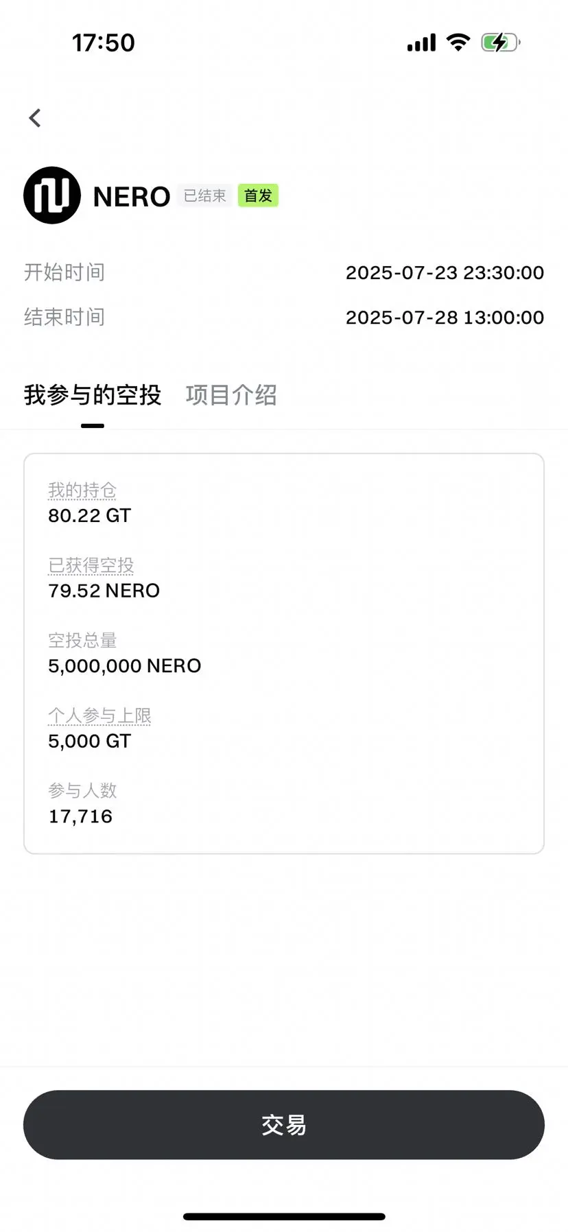Tap the 79.52 NERO airdrop amount
The height and width of the screenshot is (1232, 568).
(x=104, y=591)
